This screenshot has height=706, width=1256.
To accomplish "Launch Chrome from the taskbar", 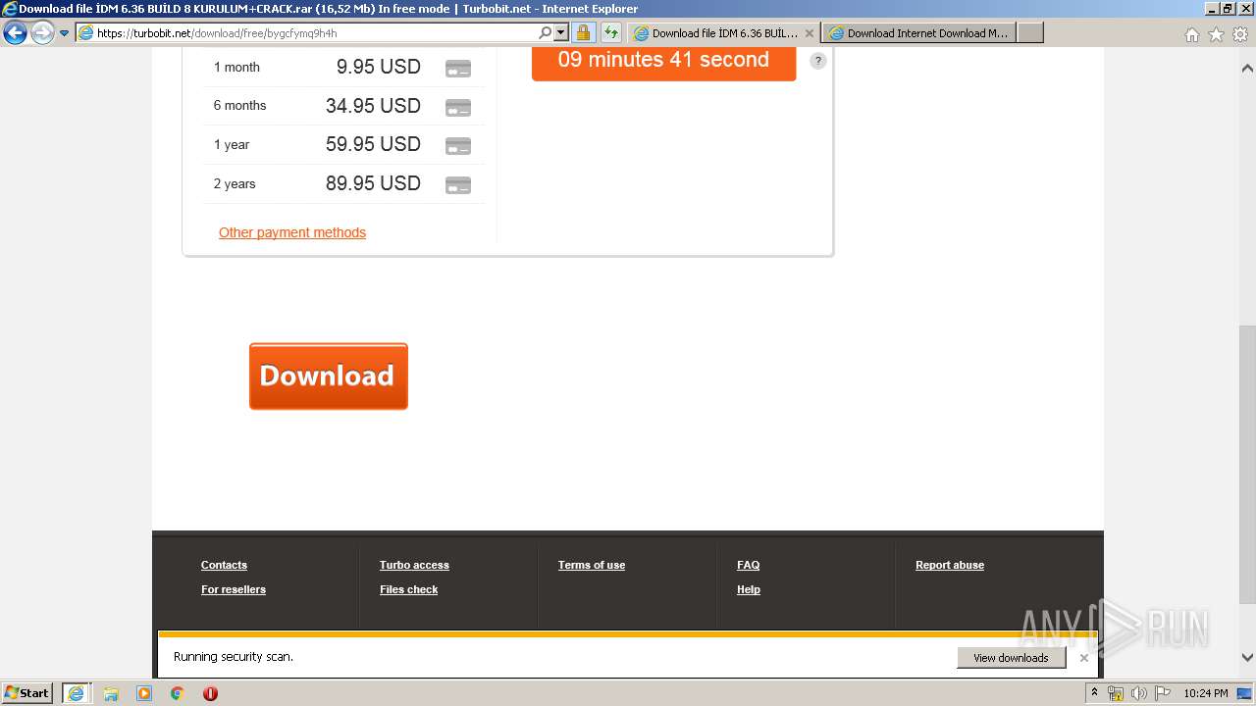I will [177, 693].
